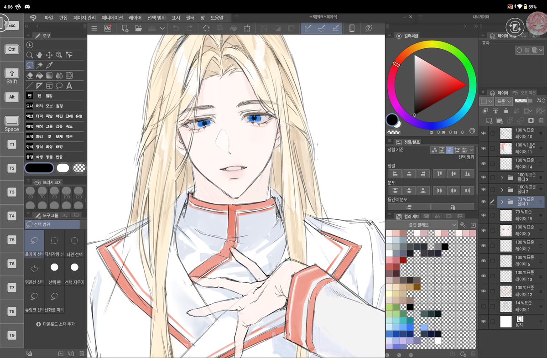Show 레이어 1 by enabling its visibility

484,306
